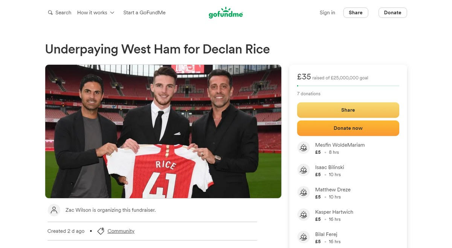This screenshot has width=452, height=248.
Task: Click donor icon next to Mesfin WoldeMariam
Action: point(303,148)
